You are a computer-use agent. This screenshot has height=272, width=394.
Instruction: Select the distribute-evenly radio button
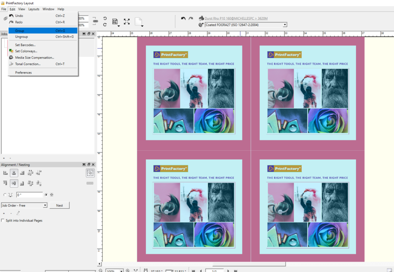[46, 195]
